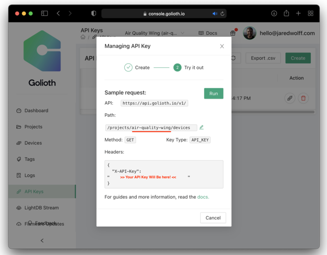The image size is (327, 255).
Task: Click the privacy shield icon
Action: click(94, 14)
